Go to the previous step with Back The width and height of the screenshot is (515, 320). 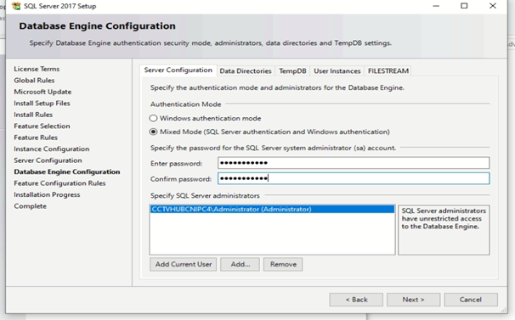pyautogui.click(x=356, y=300)
